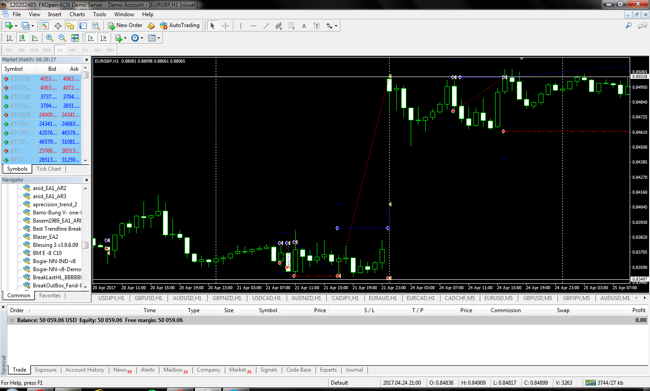Open the Account History terminal tab
The height and width of the screenshot is (391, 650).
pos(85,370)
